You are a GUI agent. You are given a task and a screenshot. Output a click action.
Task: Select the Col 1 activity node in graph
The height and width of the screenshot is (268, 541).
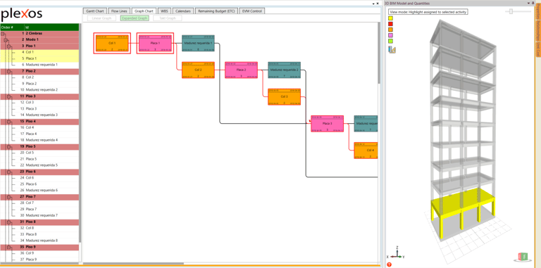click(112, 44)
